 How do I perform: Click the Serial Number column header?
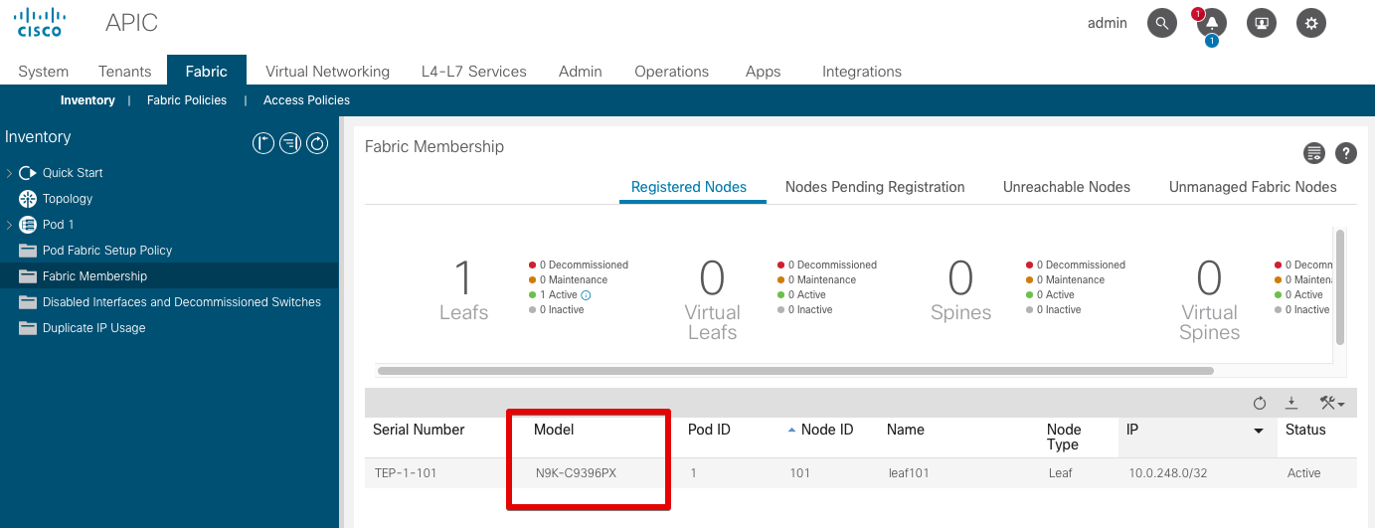click(x=419, y=430)
